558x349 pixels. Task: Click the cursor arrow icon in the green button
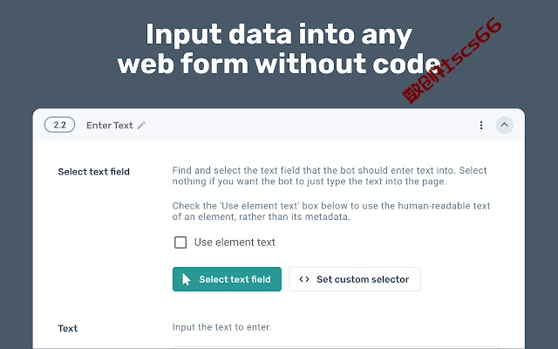click(186, 279)
